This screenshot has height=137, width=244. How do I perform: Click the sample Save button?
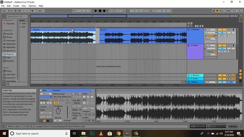pyautogui.click(x=62, y=100)
